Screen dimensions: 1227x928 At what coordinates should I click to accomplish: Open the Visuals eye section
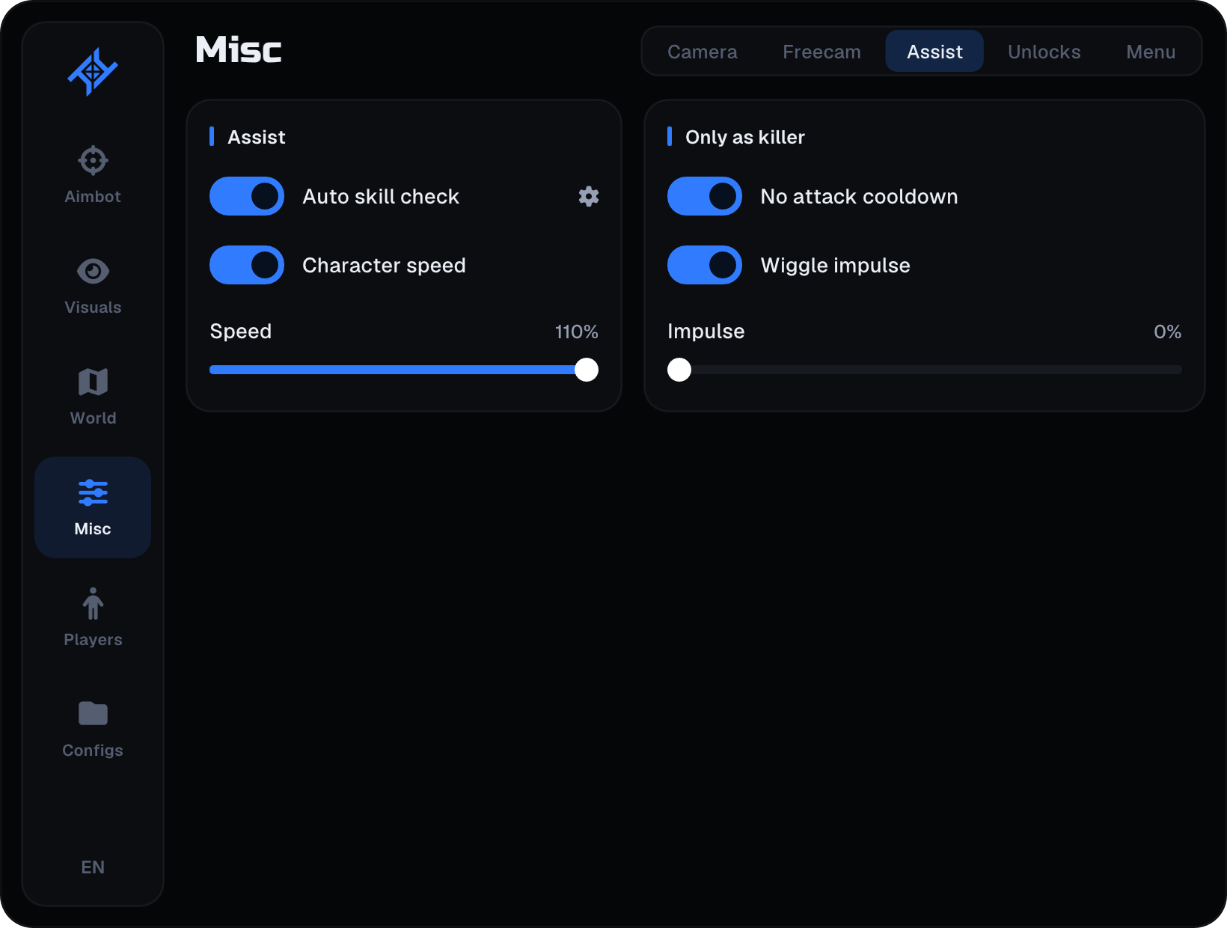[x=93, y=286]
